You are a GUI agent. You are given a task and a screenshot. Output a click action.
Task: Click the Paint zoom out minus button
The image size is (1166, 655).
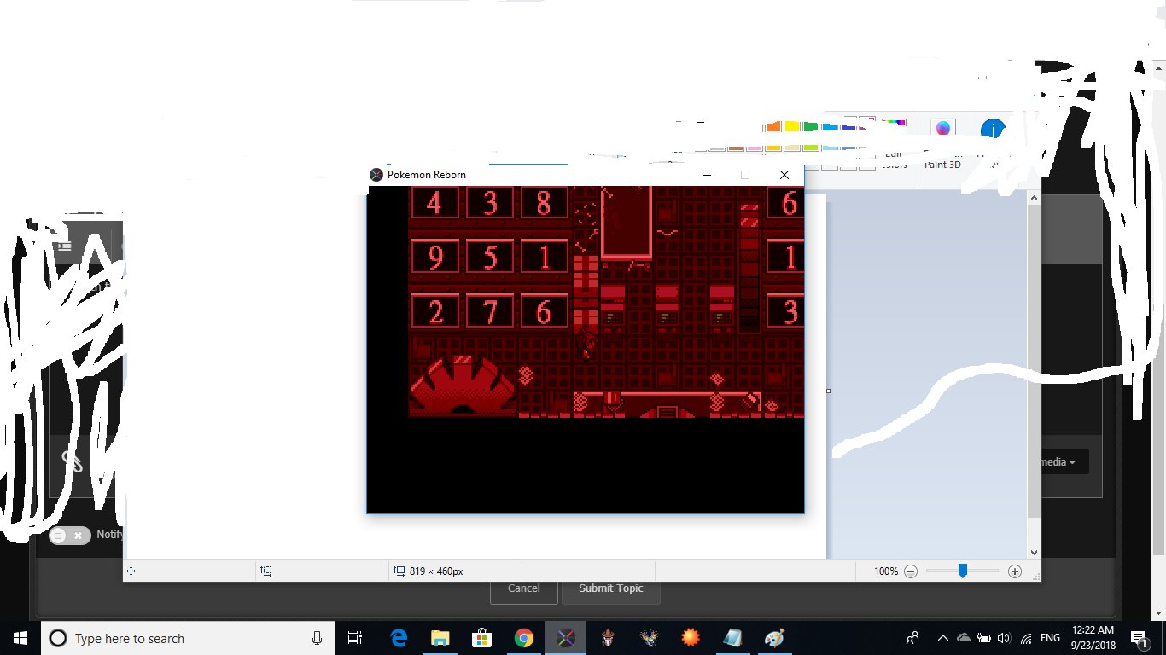(x=911, y=571)
